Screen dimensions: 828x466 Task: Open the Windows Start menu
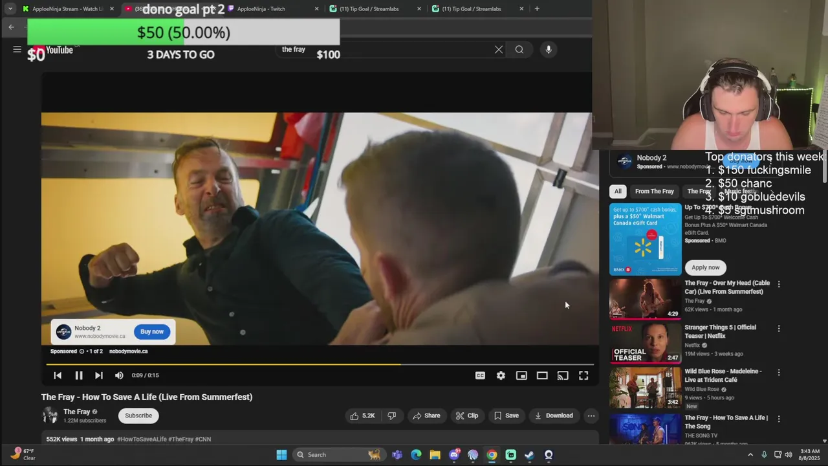[x=281, y=454]
